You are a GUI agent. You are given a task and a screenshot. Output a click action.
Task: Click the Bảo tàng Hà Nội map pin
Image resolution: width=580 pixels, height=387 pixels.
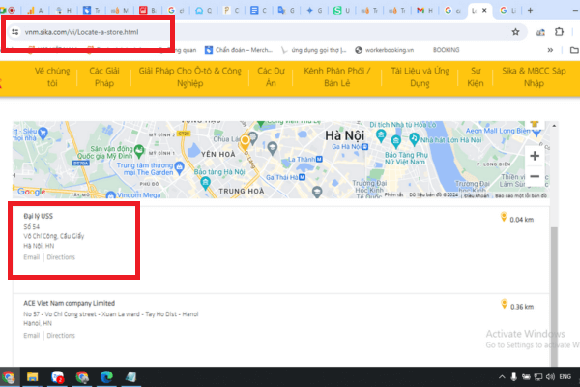tap(205, 183)
